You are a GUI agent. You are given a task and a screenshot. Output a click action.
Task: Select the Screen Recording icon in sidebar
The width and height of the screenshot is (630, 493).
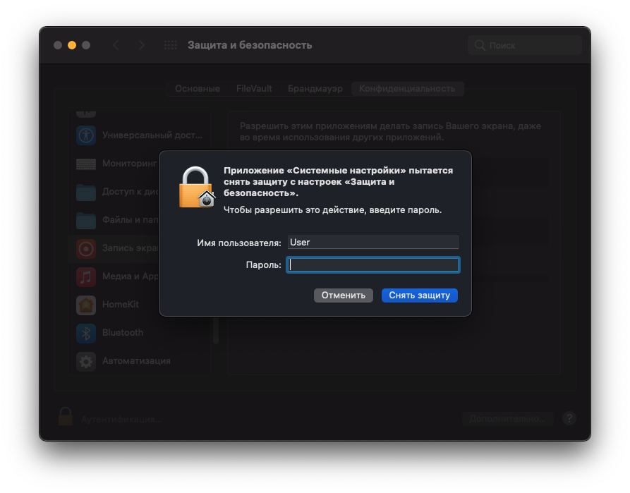point(86,249)
